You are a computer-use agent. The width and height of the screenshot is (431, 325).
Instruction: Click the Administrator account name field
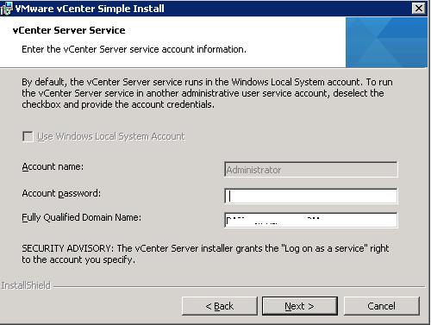pyautogui.click(x=311, y=170)
